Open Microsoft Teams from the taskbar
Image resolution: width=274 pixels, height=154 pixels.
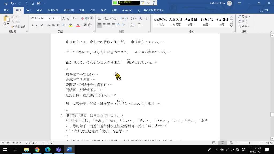tap(59, 150)
